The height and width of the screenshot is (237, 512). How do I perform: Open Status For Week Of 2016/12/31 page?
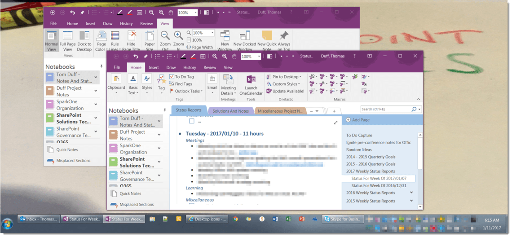click(x=379, y=185)
